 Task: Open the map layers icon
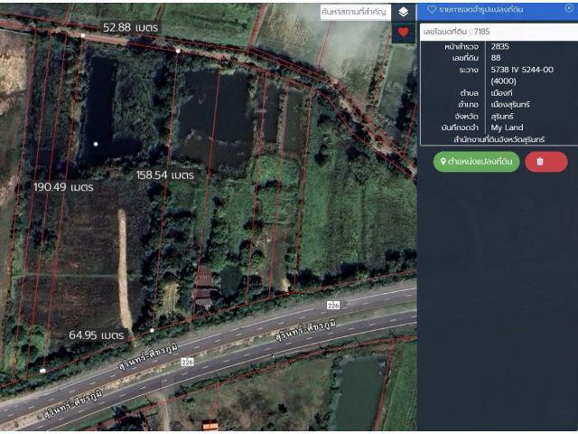click(404, 12)
